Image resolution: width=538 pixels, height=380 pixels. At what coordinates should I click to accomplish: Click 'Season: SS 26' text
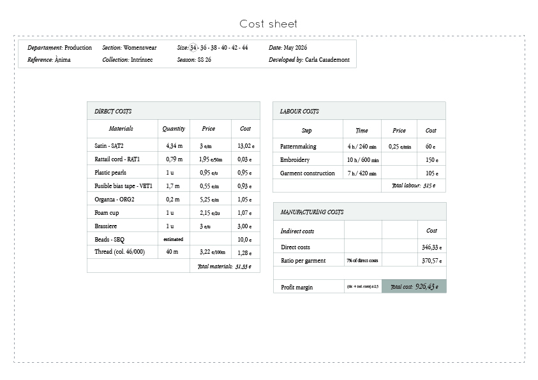pyautogui.click(x=194, y=60)
